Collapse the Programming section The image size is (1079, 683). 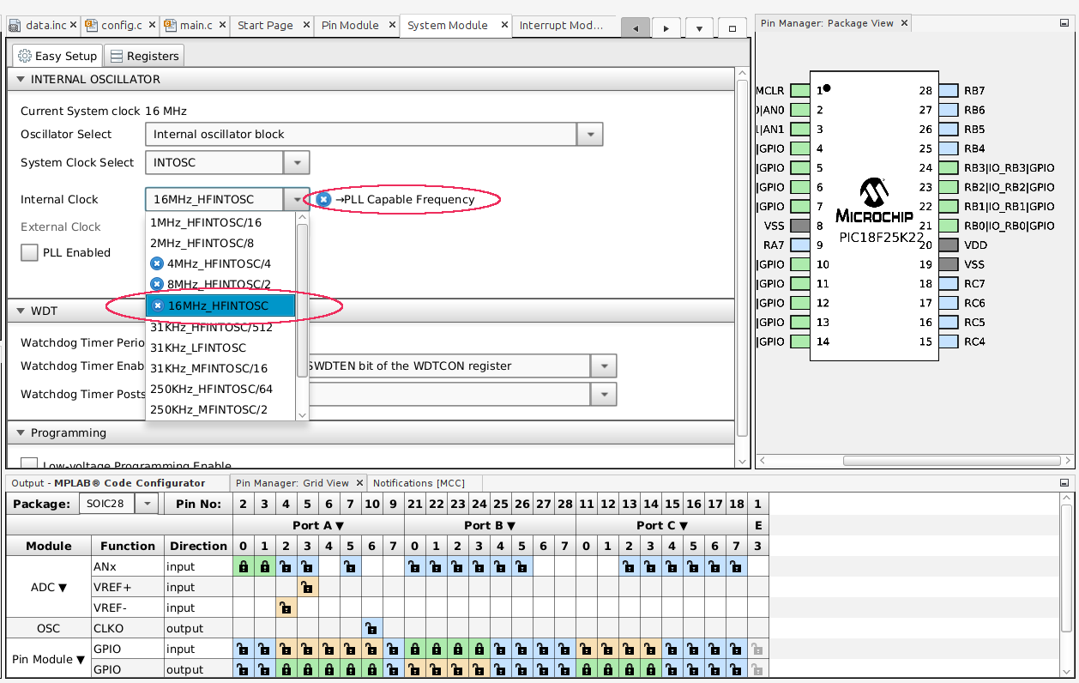[x=21, y=432]
